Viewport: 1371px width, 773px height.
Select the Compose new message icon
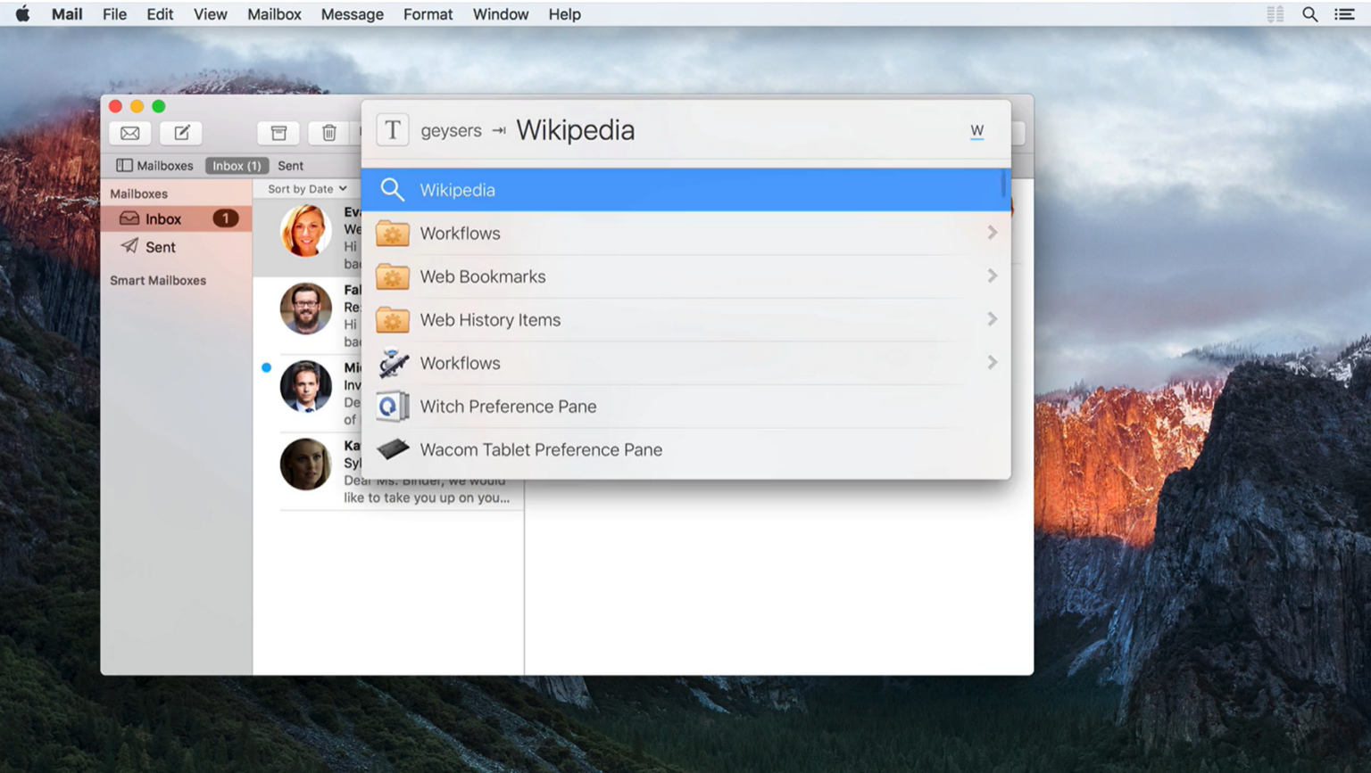pos(181,132)
